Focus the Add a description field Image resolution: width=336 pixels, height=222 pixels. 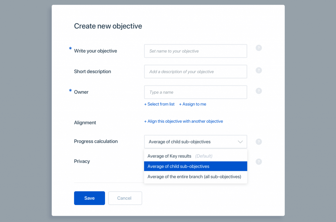196,71
